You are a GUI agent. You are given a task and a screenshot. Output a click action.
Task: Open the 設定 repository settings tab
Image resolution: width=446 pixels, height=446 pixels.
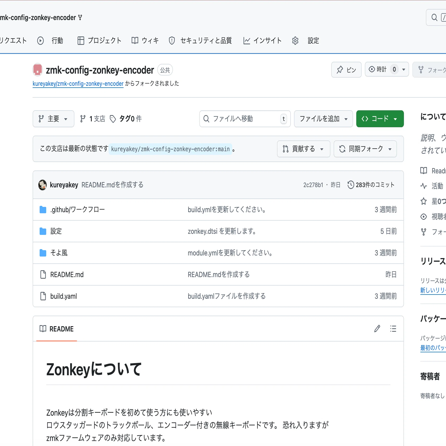click(306, 41)
